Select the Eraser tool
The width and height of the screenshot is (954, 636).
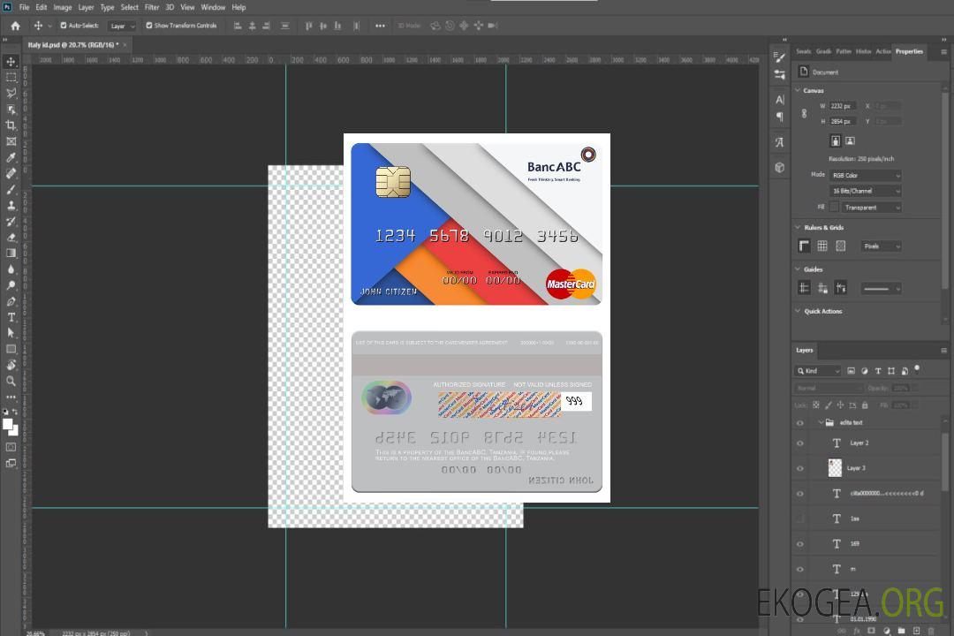[11, 238]
